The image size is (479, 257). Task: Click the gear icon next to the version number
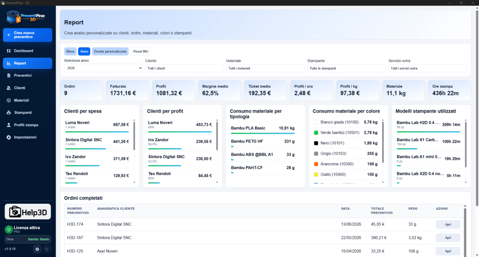(x=37, y=249)
